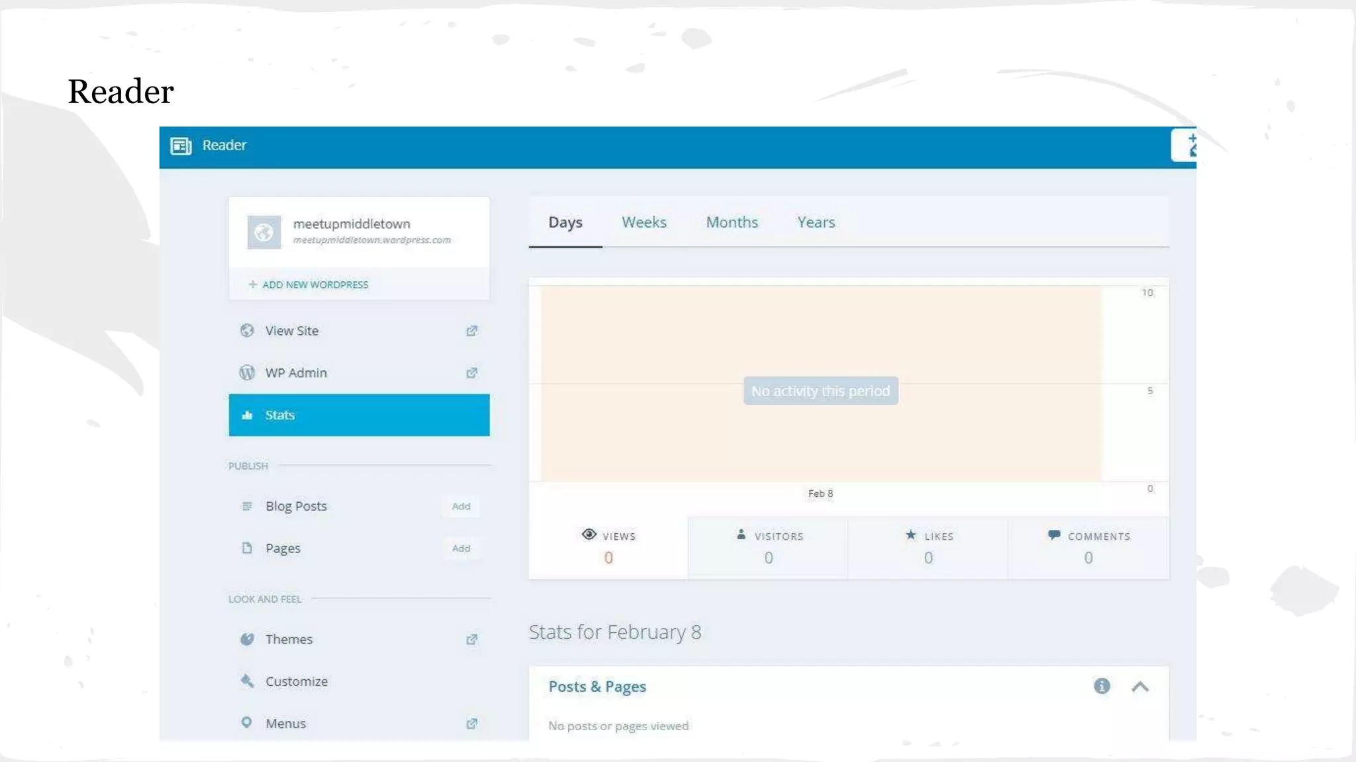Click the Posts & Pages info icon
Screen dimensions: 1356x762
pyautogui.click(x=1102, y=687)
